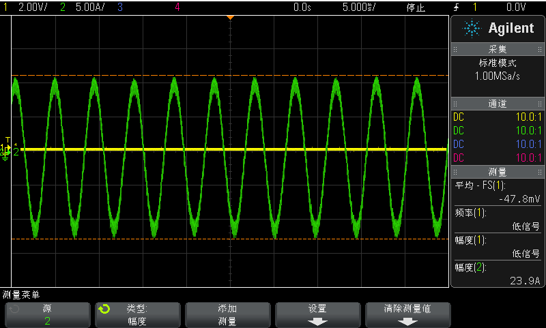Toggle the pink channel 4 indicator
Viewport: 546px width, 328px height.
(177, 7)
